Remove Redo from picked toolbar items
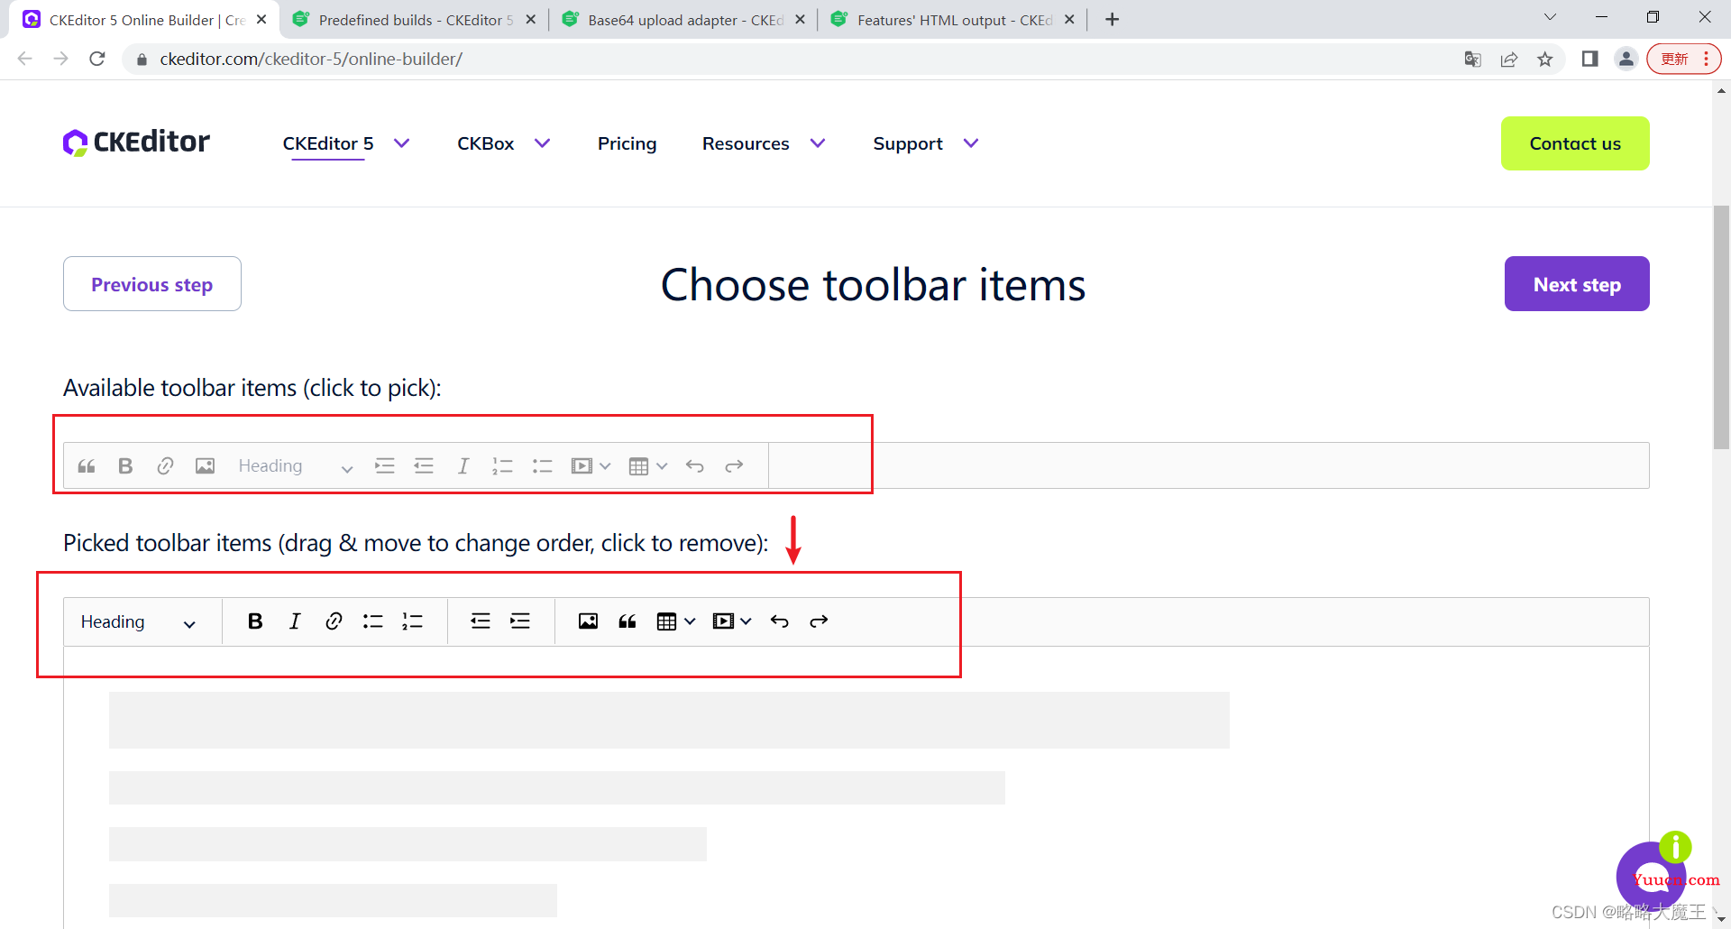This screenshot has height=929, width=1731. pyautogui.click(x=819, y=621)
